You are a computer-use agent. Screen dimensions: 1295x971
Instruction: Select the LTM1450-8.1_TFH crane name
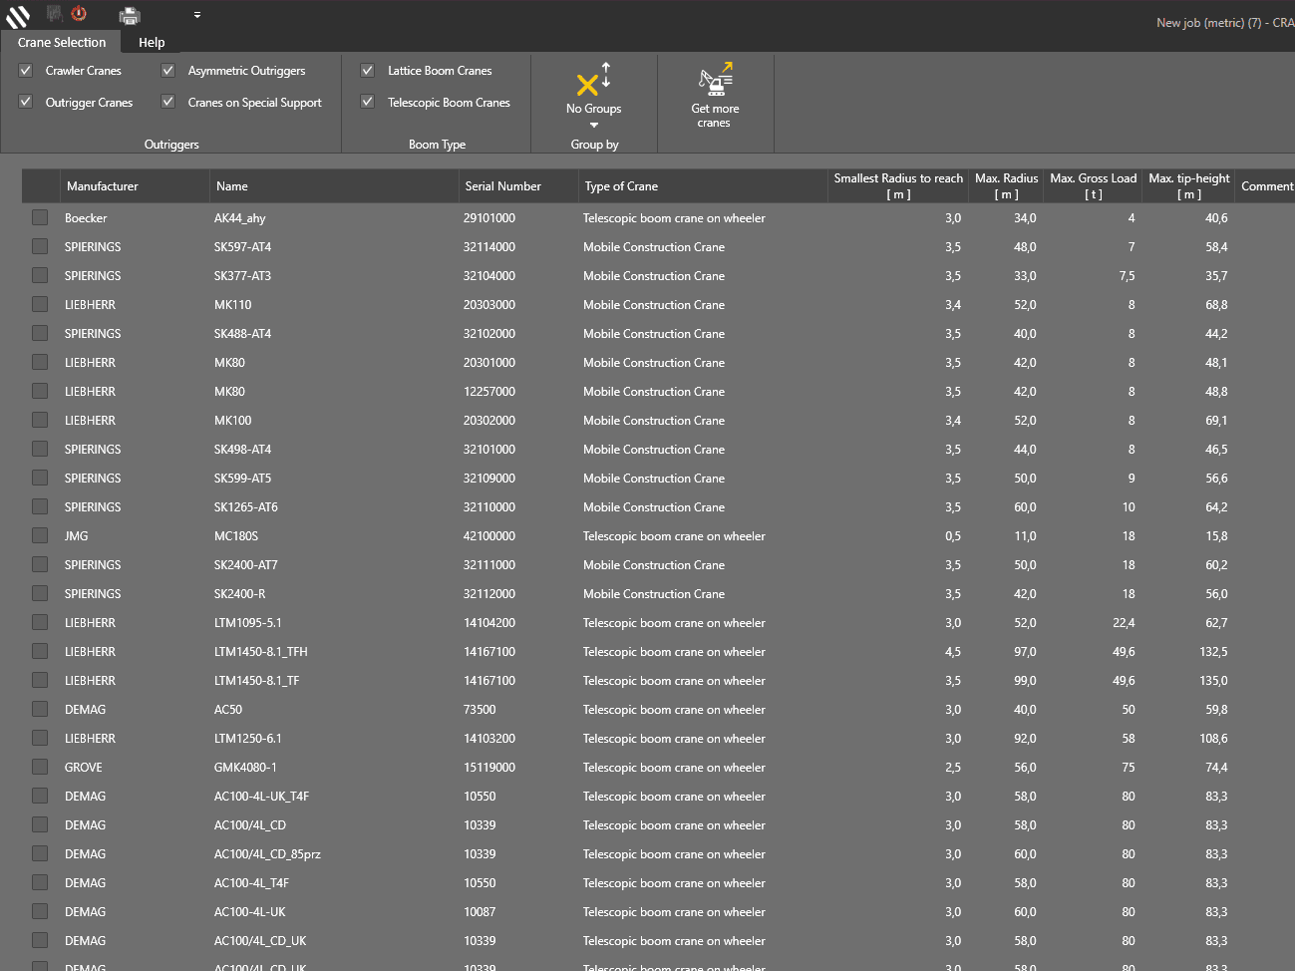point(260,652)
